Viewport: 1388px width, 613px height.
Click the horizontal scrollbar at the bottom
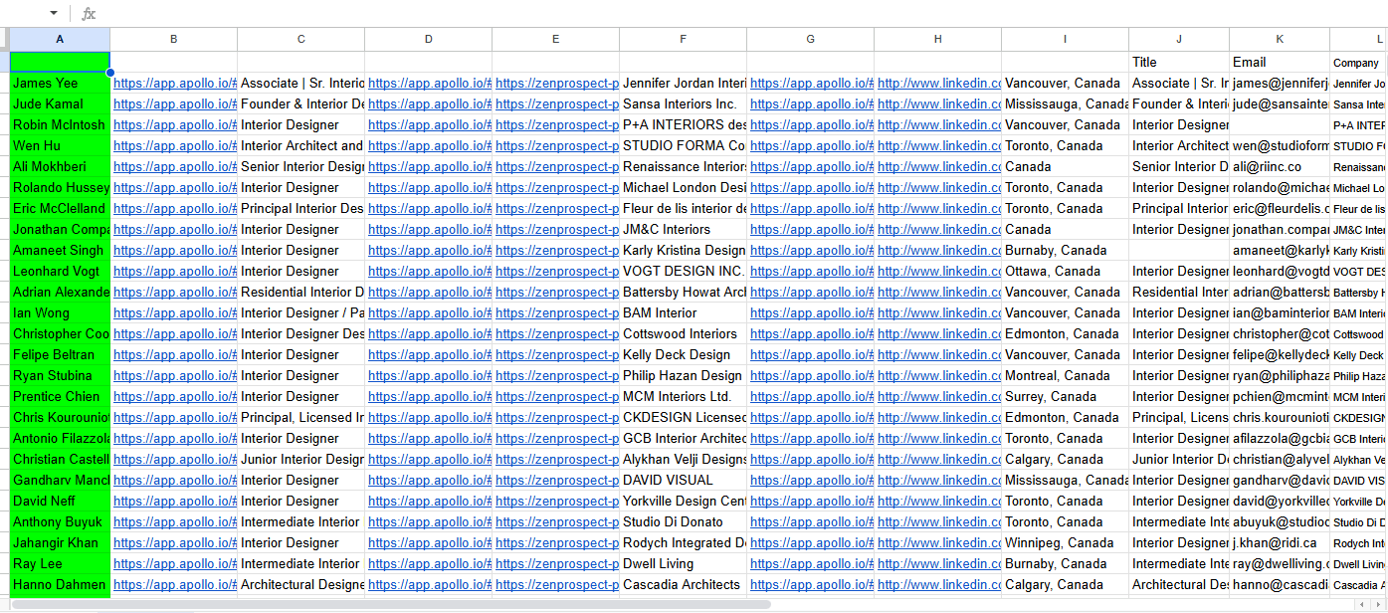[x=392, y=604]
